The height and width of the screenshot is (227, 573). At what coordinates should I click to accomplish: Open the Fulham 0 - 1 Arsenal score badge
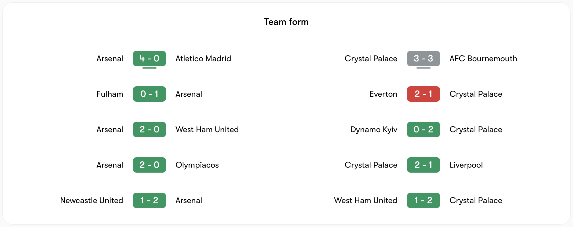pos(149,94)
